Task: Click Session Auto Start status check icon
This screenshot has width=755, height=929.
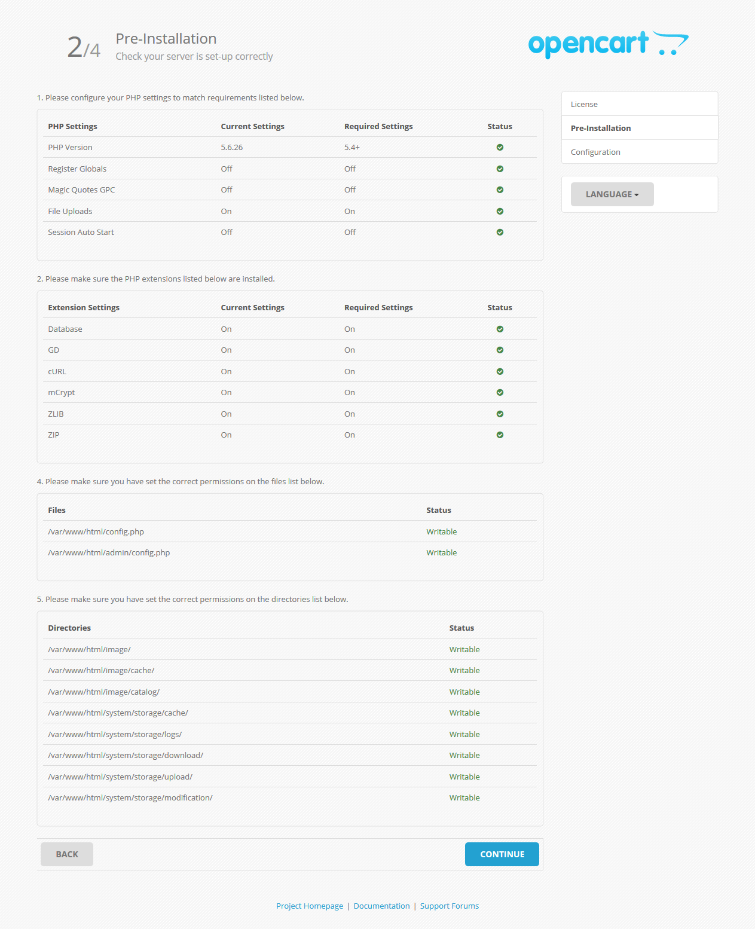Action: (500, 233)
